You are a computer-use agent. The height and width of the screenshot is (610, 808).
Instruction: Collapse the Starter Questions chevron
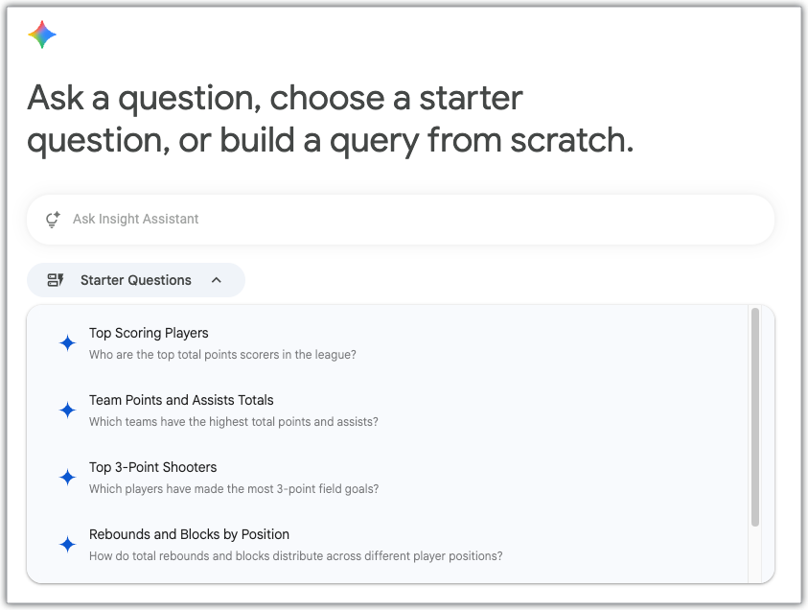[x=217, y=280]
